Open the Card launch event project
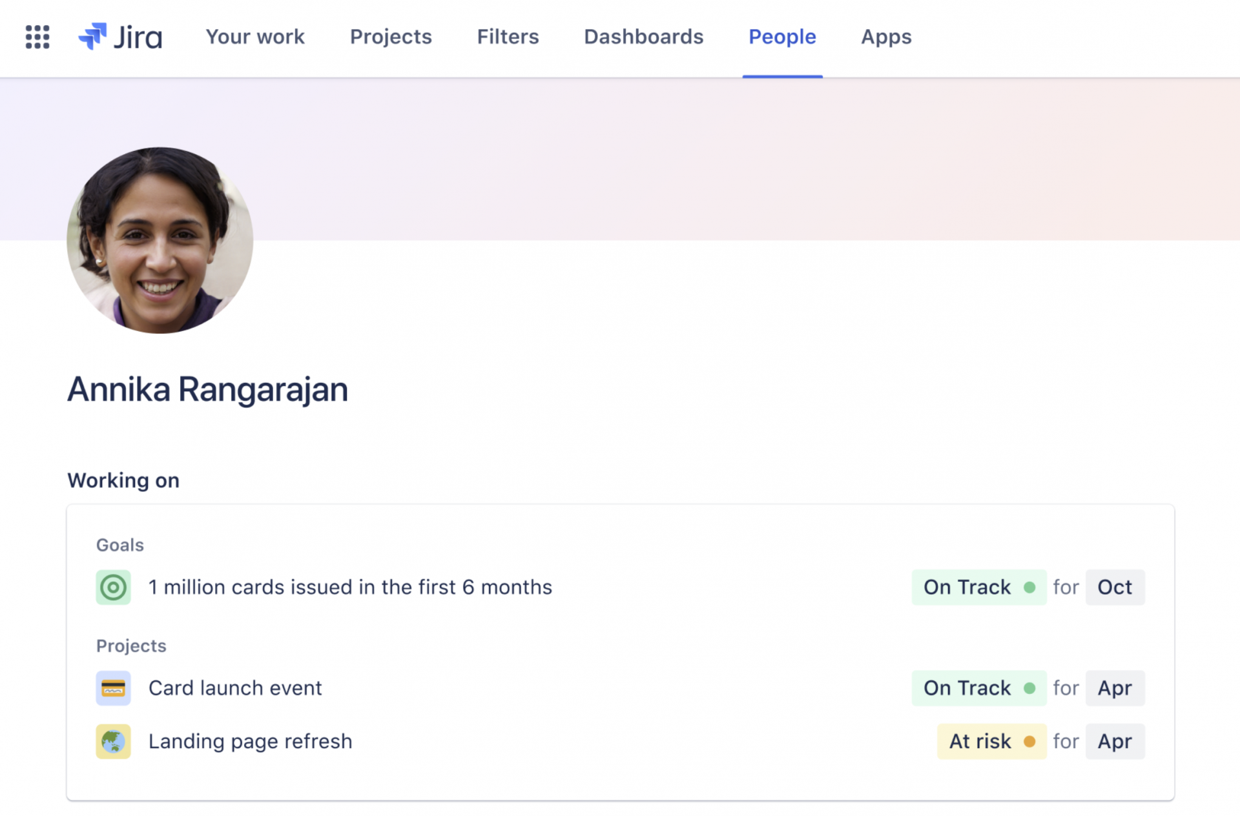1240x816 pixels. (x=235, y=688)
